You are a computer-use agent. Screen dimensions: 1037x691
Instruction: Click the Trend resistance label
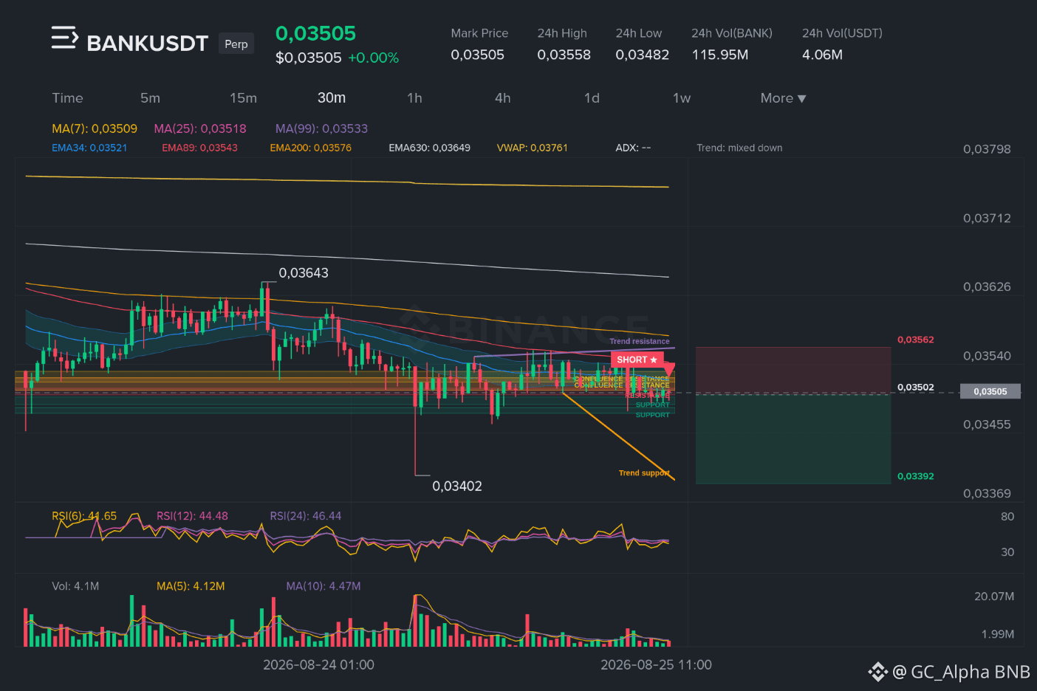(640, 341)
